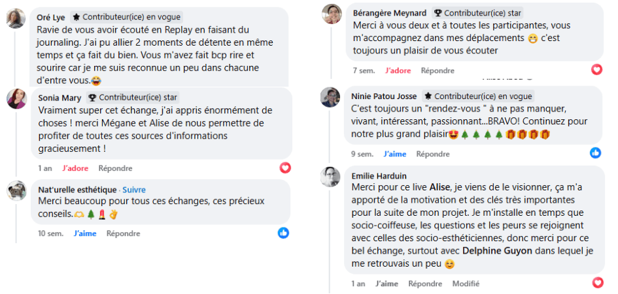This screenshot has height=294, width=618.
Task: Click heart reaction on Bérangère Meynard's comment
Action: click(x=596, y=70)
